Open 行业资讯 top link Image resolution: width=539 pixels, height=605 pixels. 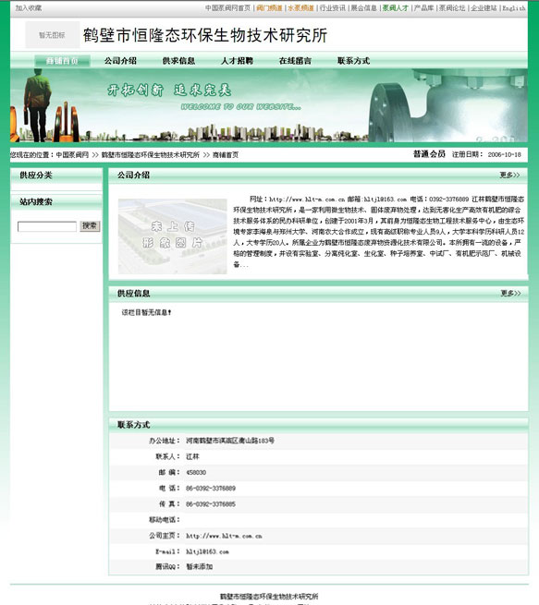pos(333,7)
